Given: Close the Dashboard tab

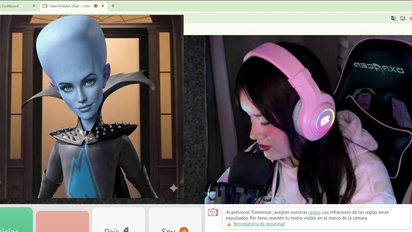Looking at the screenshot, I should coord(34,6).
